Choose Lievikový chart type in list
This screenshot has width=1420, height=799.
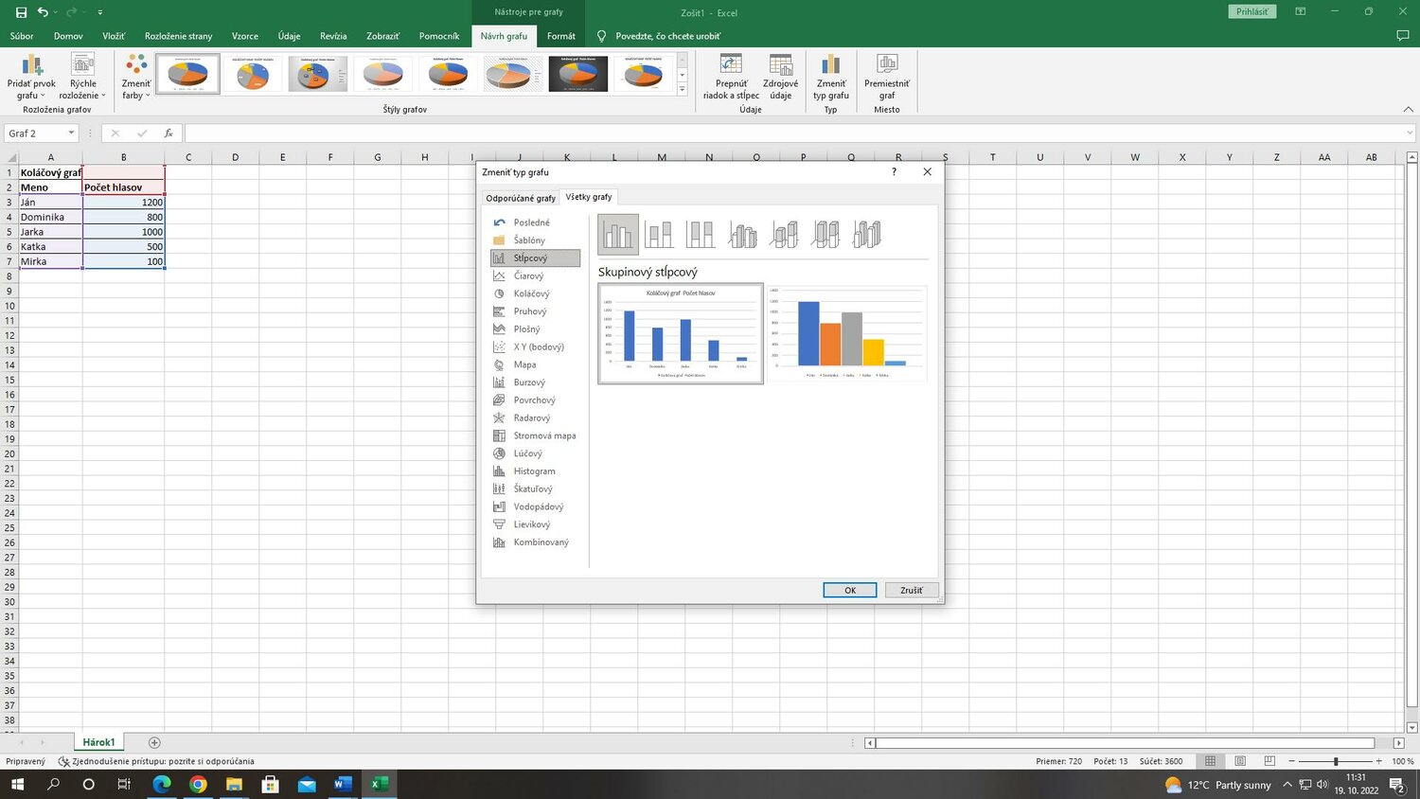(x=535, y=524)
